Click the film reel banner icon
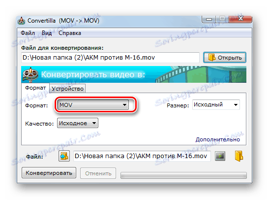Screen dimensions: 269x200 click(30, 74)
